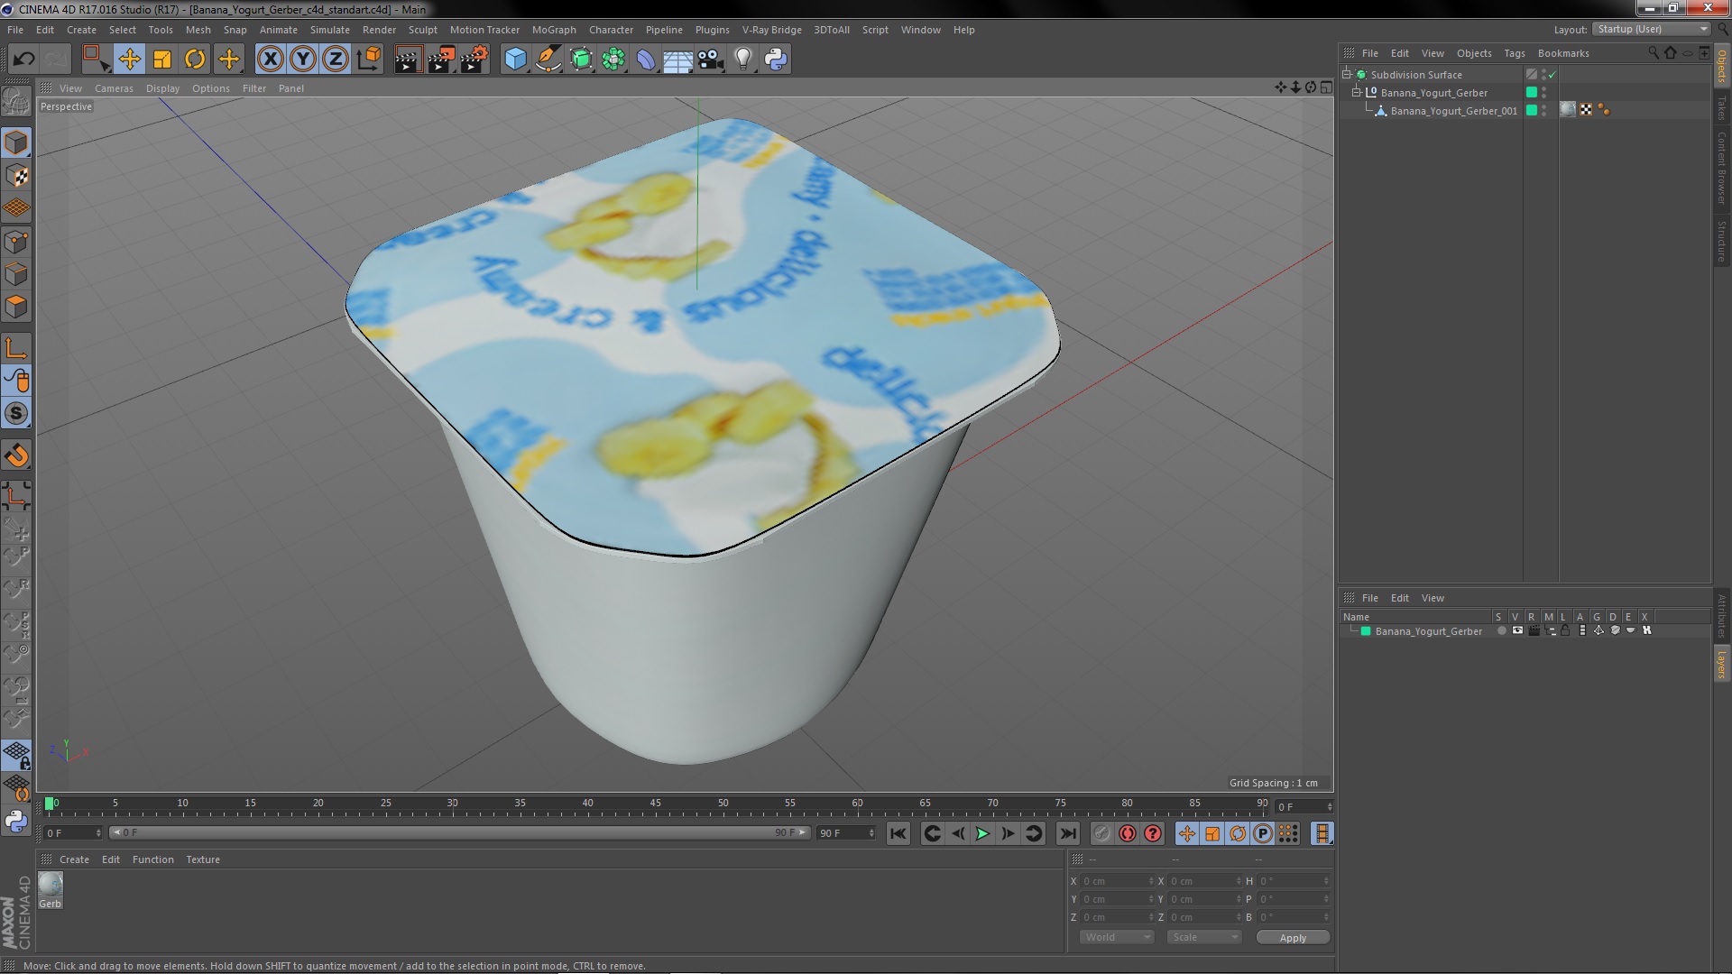Open Edit Render Settings
The image size is (1732, 974).
pos(474,60)
